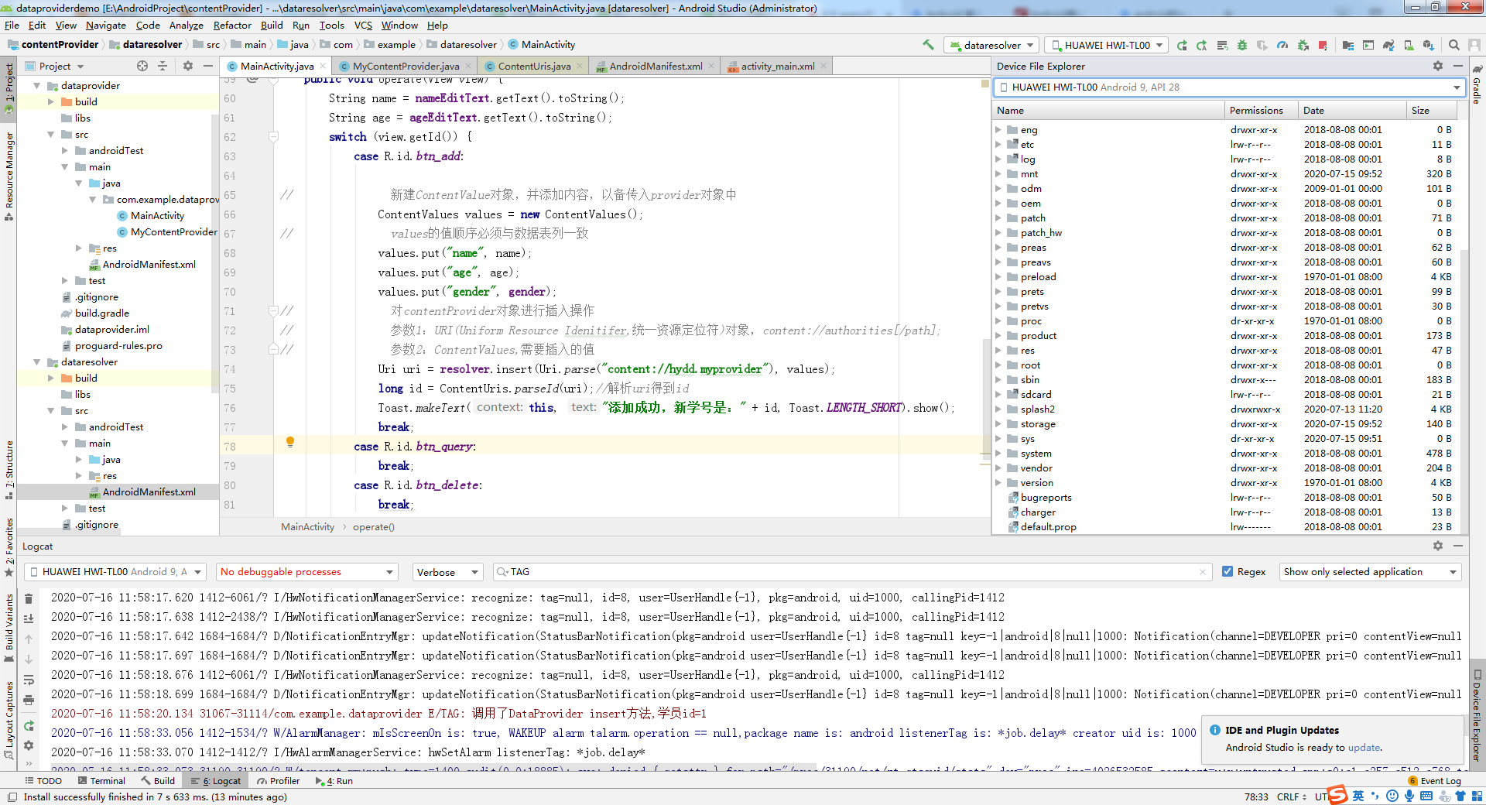The image size is (1486, 805).
Task: Toggle the Regex checkbox in Logcat
Action: point(1227,571)
